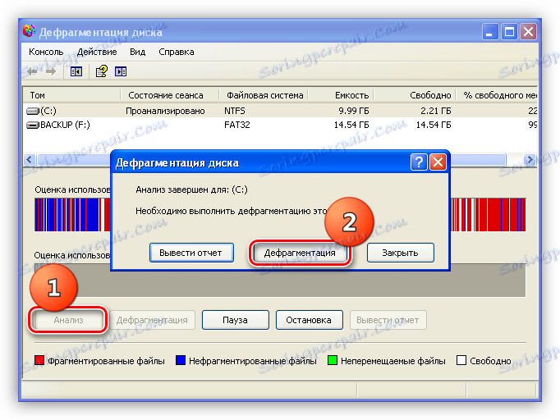
Task: Maximize the Disk Defragmenter window
Action: pyautogui.click(x=509, y=32)
